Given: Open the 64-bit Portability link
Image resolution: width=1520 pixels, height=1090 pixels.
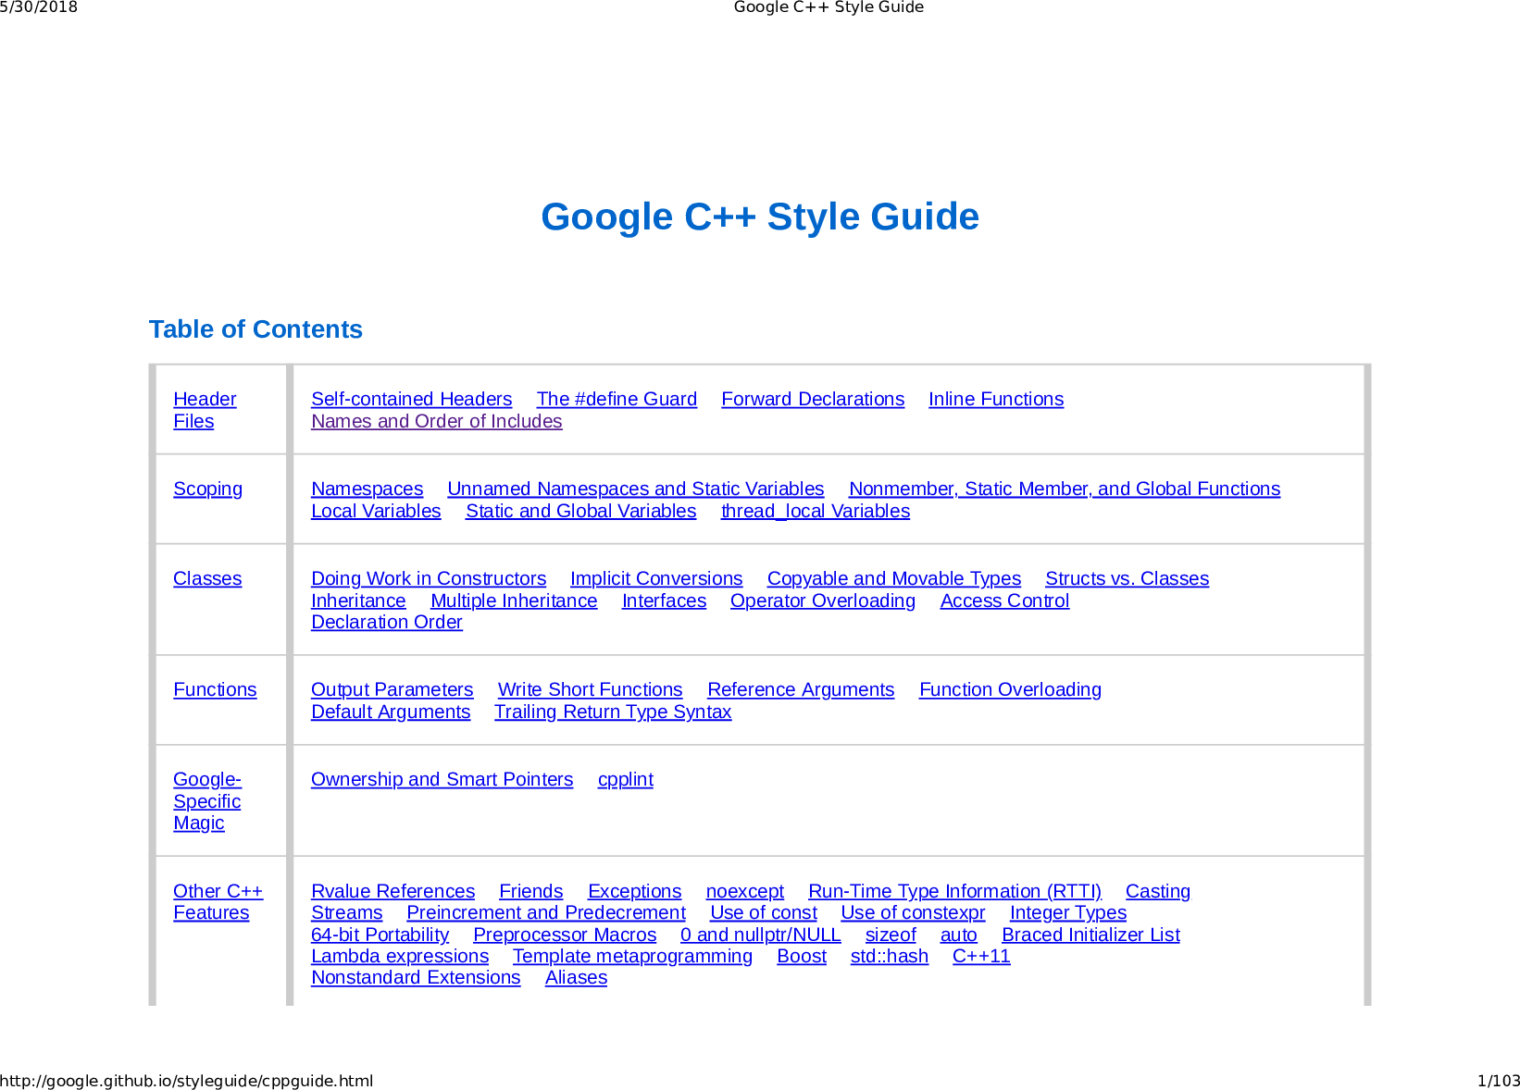Looking at the screenshot, I should pos(380,935).
